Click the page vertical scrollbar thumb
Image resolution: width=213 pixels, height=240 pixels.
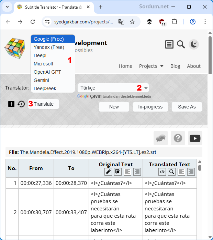210,55
